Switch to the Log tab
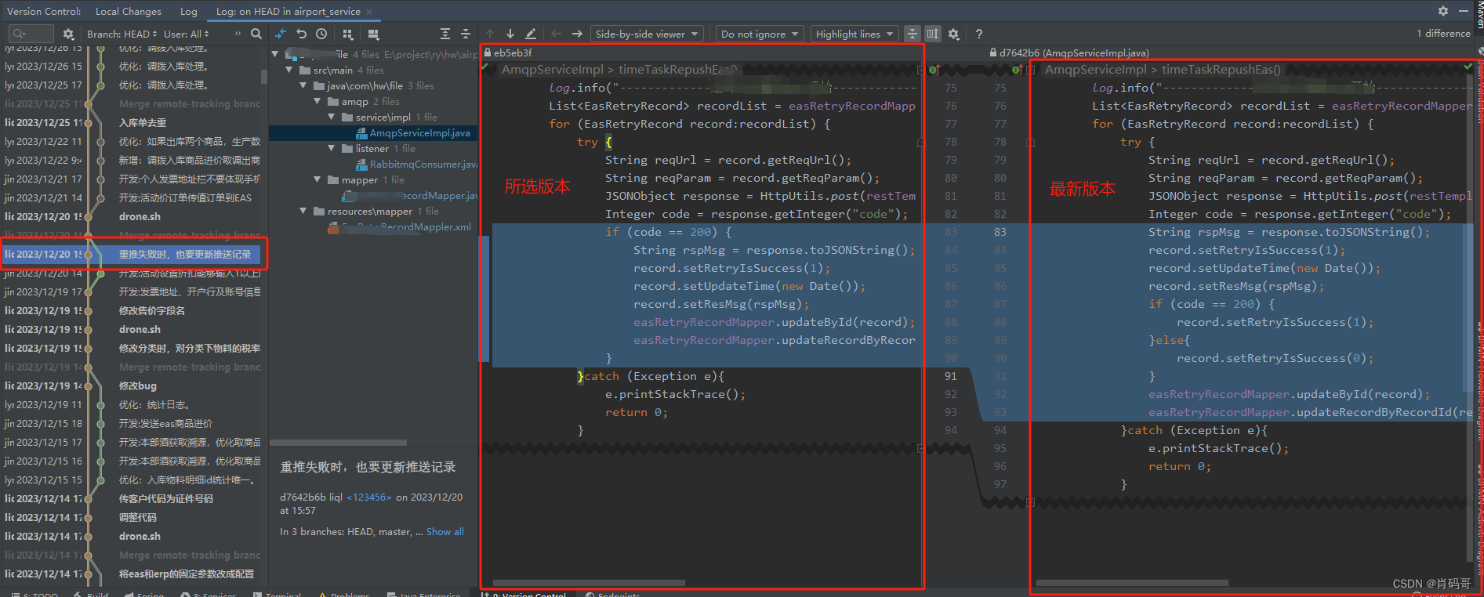This screenshot has height=597, width=1484. click(x=188, y=12)
